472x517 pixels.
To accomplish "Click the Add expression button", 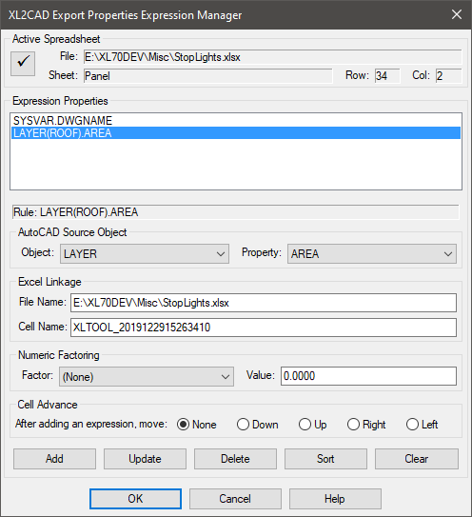I will point(54,459).
